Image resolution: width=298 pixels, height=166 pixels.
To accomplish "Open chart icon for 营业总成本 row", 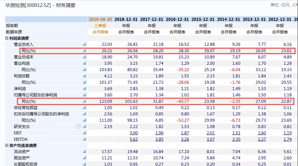I will pos(84,57).
